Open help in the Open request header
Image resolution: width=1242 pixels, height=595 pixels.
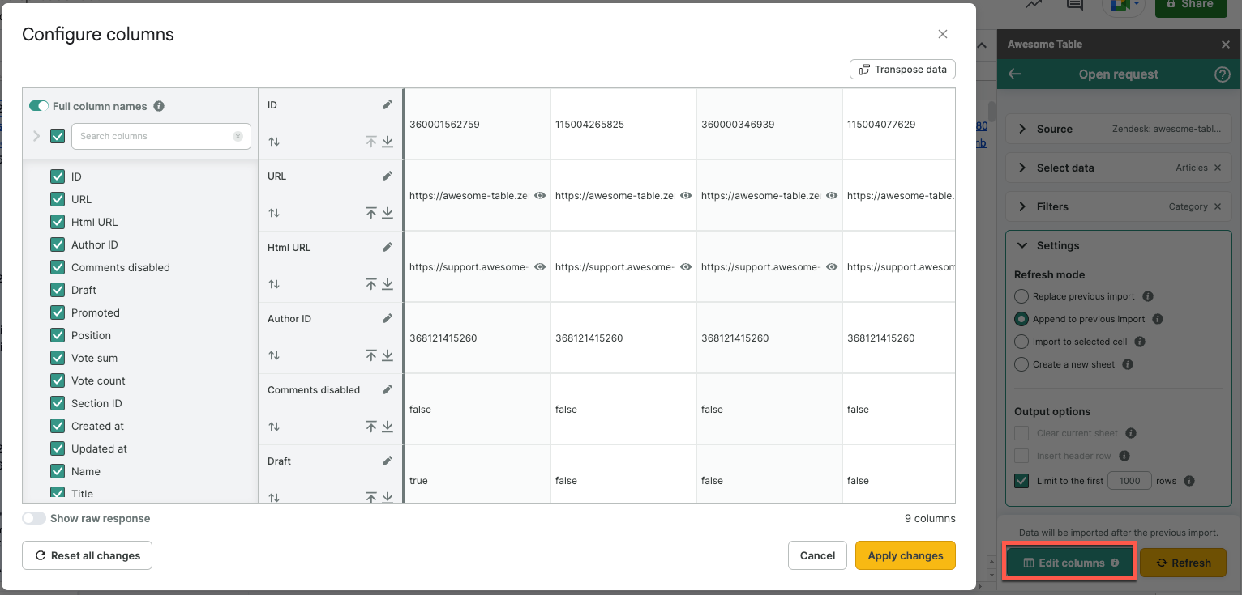[1223, 74]
